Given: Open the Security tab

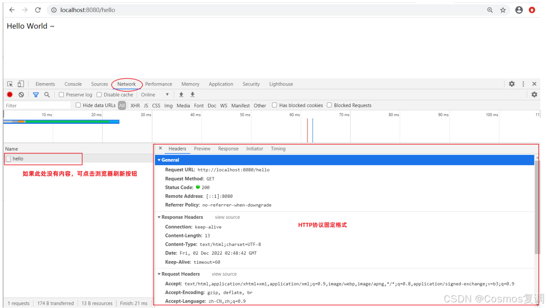Looking at the screenshot, I should [x=251, y=84].
